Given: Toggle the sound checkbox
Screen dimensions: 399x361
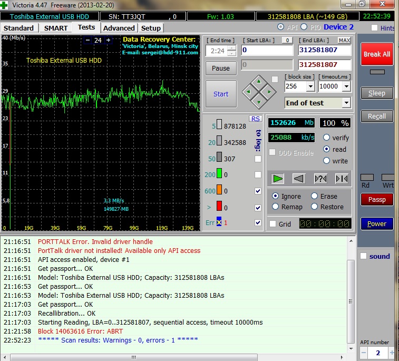Looking at the screenshot, I should point(363,256).
